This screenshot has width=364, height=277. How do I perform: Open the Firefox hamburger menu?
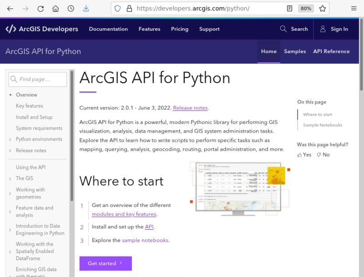(x=354, y=8)
